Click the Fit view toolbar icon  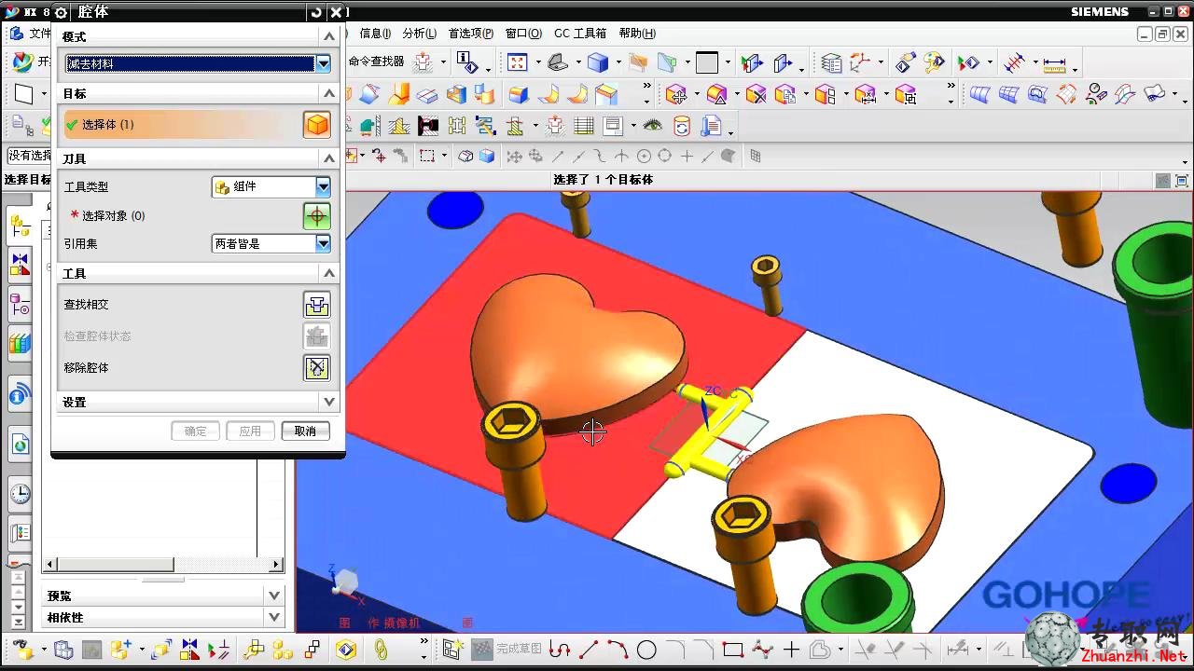[x=518, y=62]
